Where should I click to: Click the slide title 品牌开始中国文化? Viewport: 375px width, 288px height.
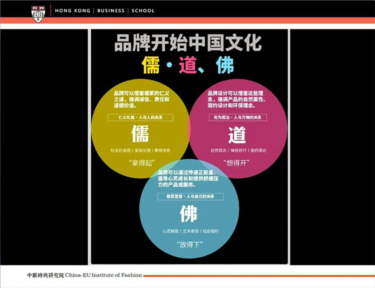pos(188,43)
